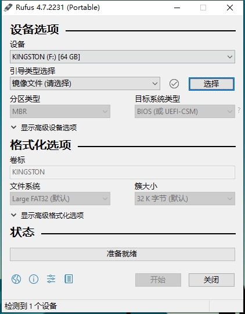Viewport: 245px width, 314px height.
Task: Click the 开始 start button
Action: pos(158,280)
